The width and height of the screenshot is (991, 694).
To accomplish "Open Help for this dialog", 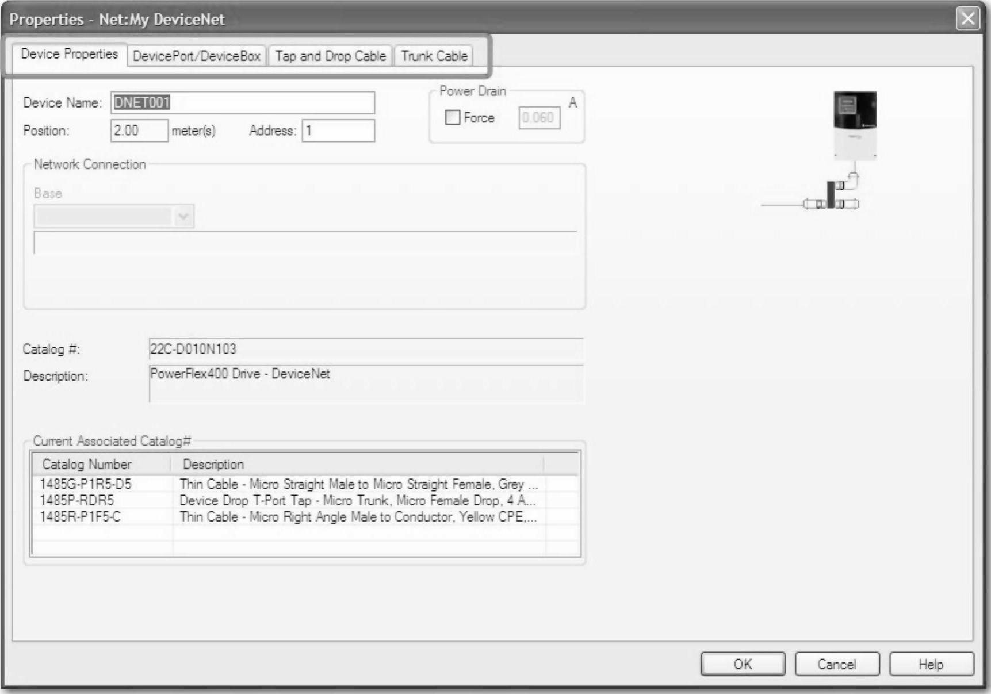I will point(931,664).
